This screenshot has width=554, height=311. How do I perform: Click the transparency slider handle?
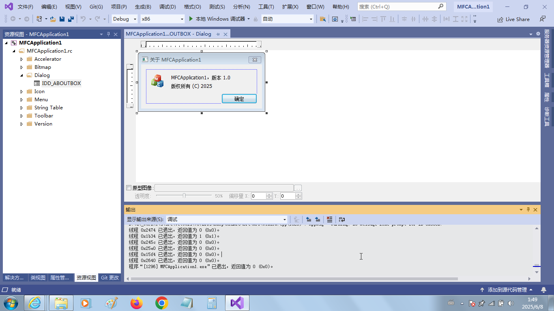click(x=185, y=196)
